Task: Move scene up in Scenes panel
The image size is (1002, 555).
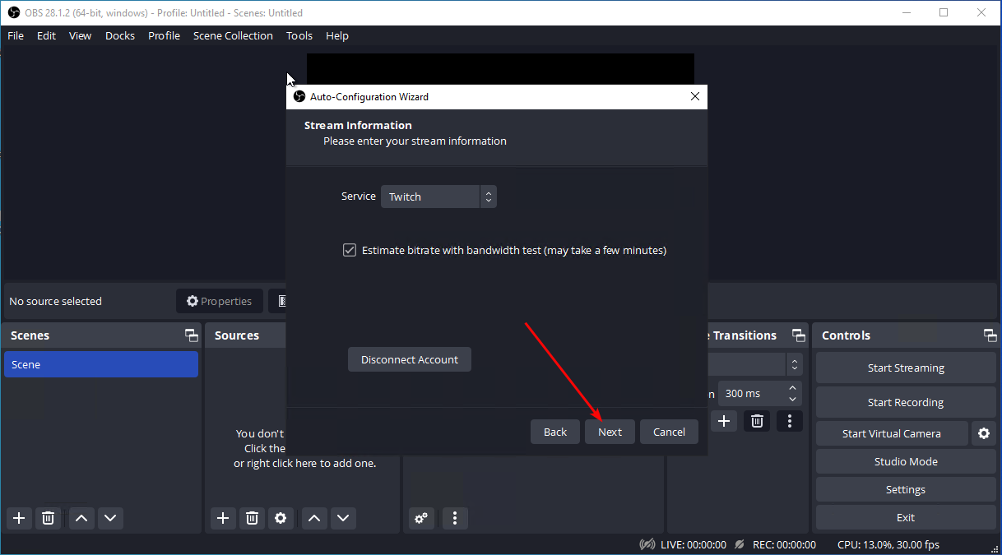Action: tap(81, 518)
